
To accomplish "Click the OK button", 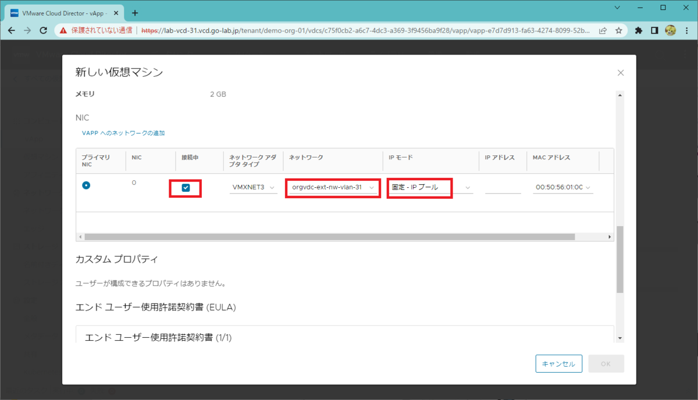I will coord(606,364).
